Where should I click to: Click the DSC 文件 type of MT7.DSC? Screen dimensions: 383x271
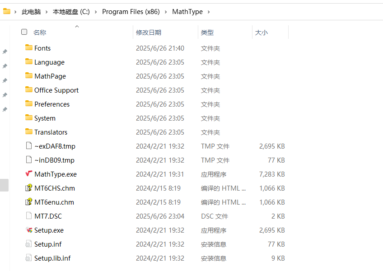[215, 216]
